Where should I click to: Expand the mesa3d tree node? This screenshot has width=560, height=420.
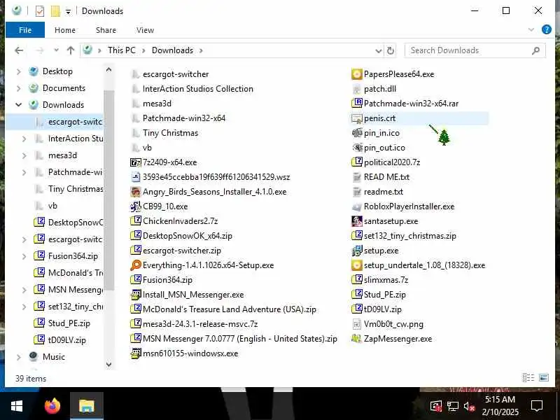point(24,155)
